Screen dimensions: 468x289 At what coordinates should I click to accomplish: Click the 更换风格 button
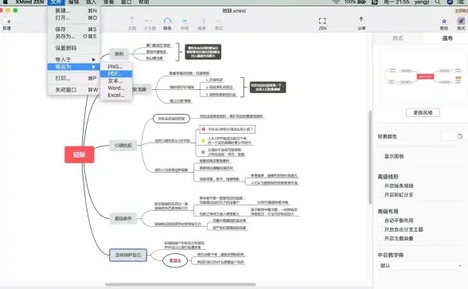pyautogui.click(x=423, y=112)
